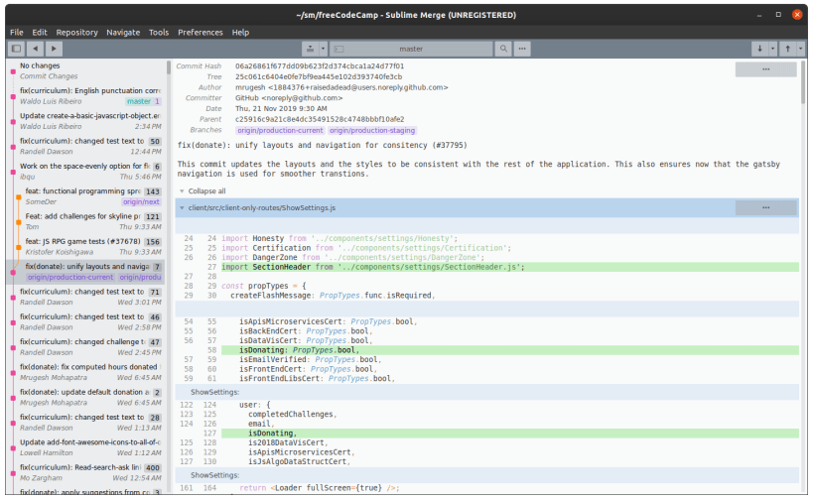Screen dimensions: 813x500
Task: Click the origin/production-current tag in commit details
Action: pyautogui.click(x=280, y=131)
